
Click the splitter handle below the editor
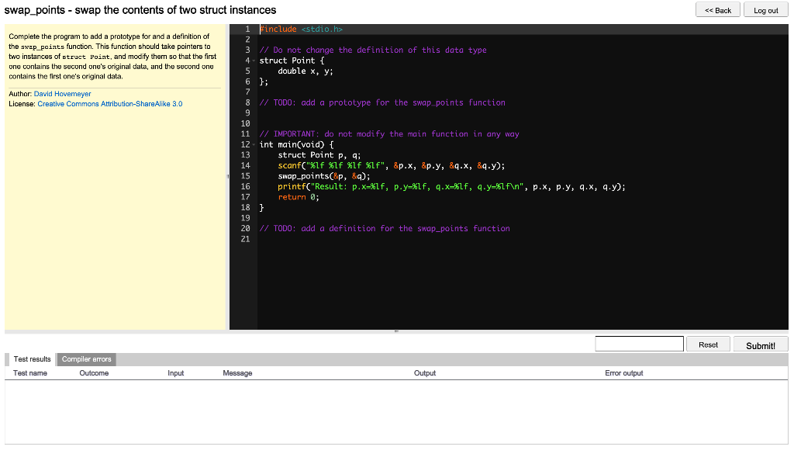click(x=397, y=332)
